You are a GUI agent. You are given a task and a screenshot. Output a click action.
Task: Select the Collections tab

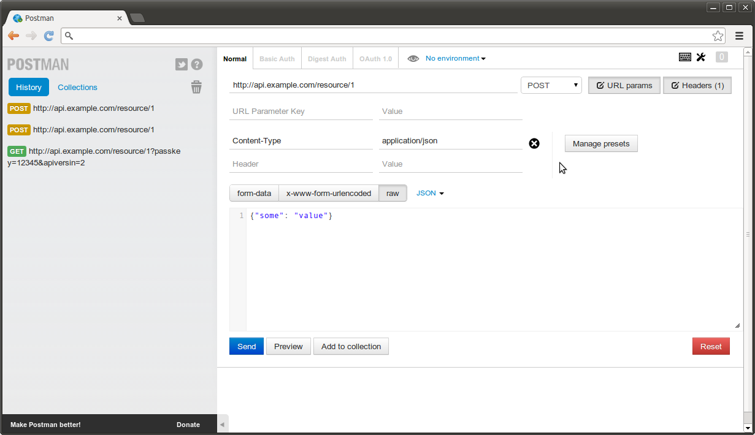click(x=77, y=87)
